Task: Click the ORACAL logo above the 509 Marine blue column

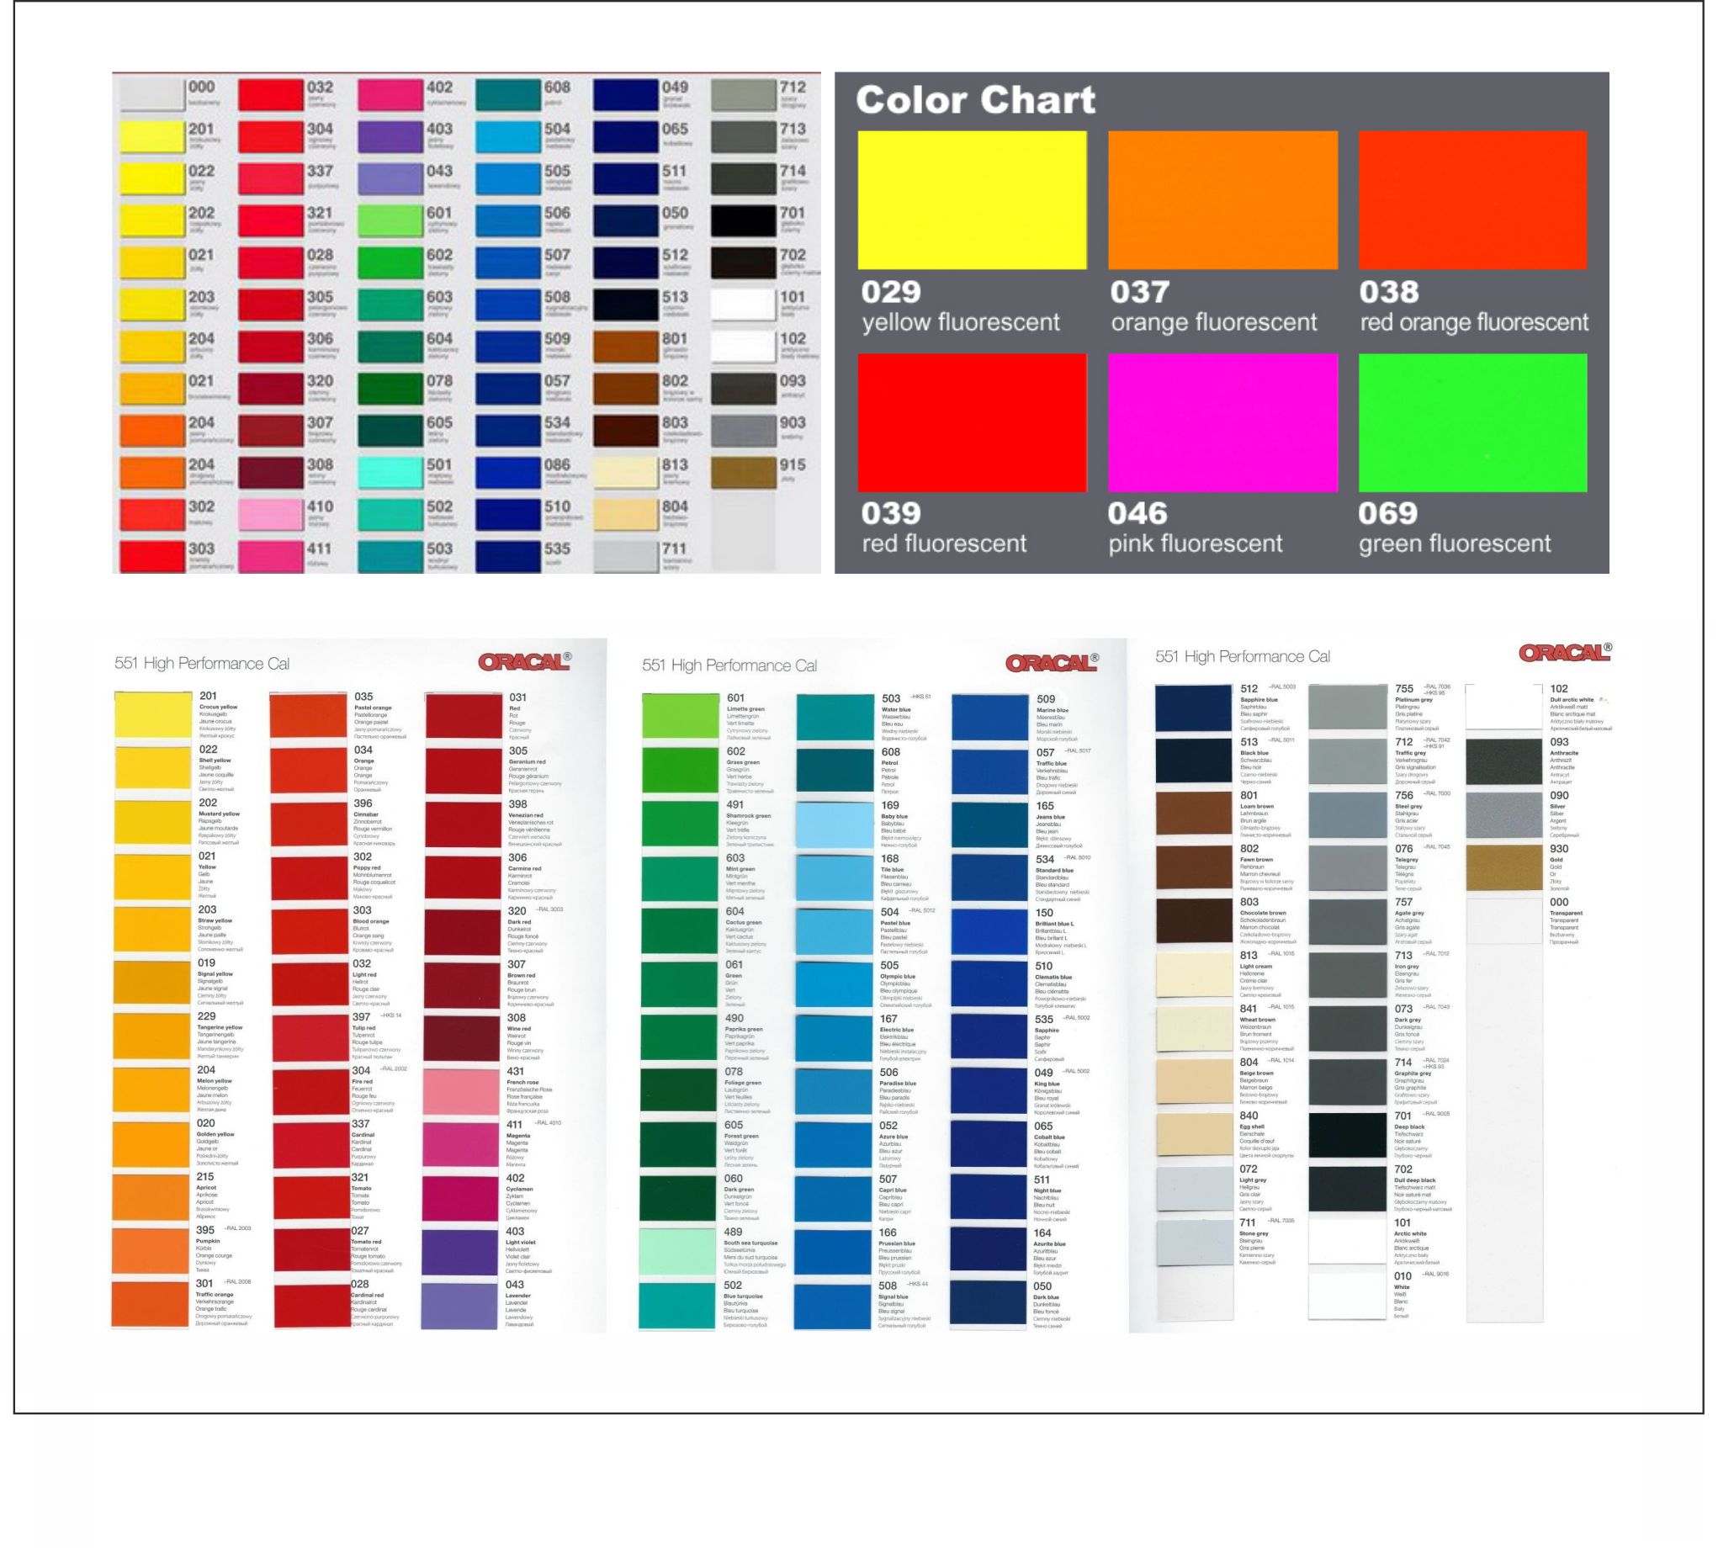Action: 1052,663
